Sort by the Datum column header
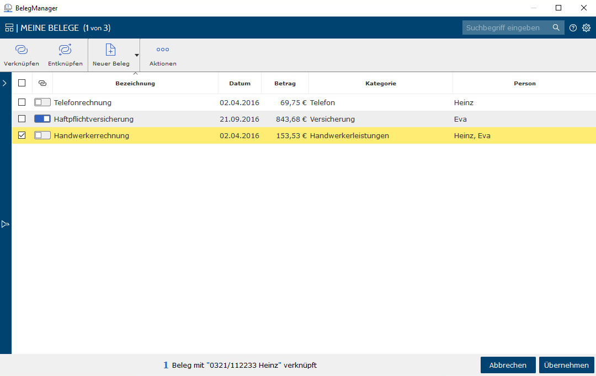 (240, 84)
